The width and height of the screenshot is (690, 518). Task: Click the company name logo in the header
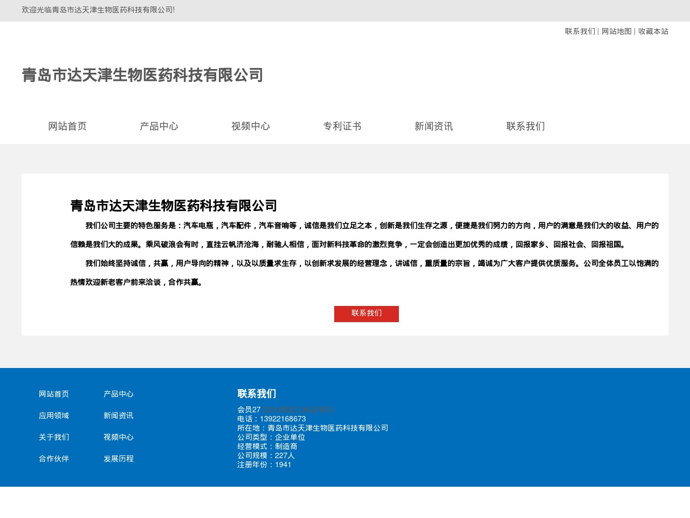[142, 75]
